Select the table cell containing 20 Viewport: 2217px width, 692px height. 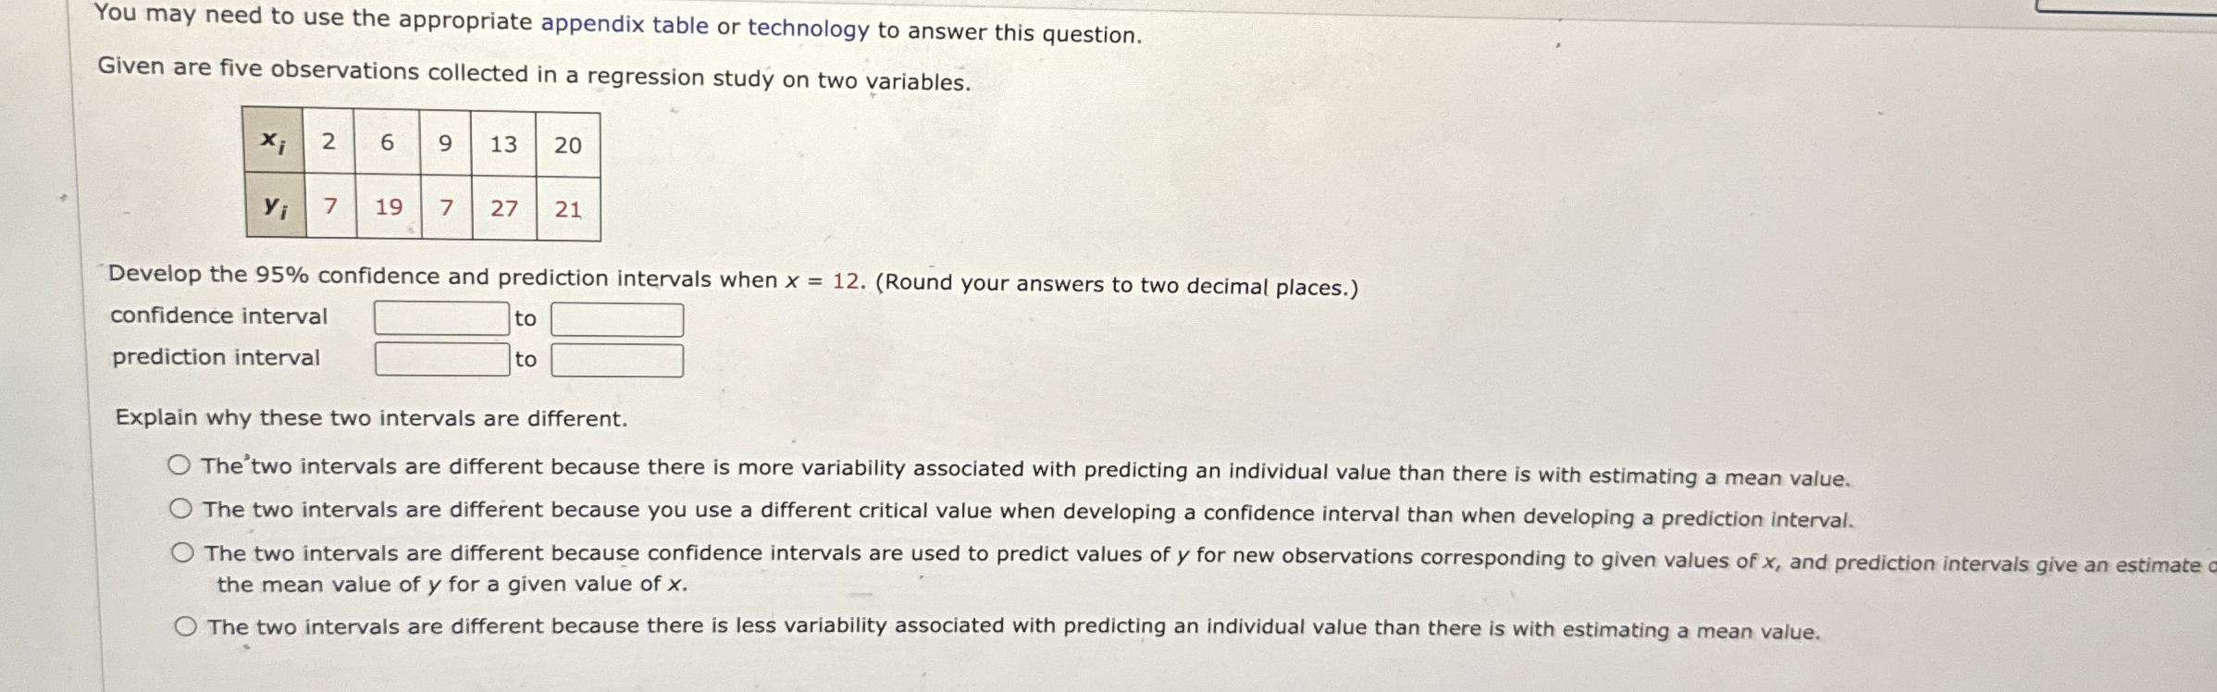[x=566, y=145]
